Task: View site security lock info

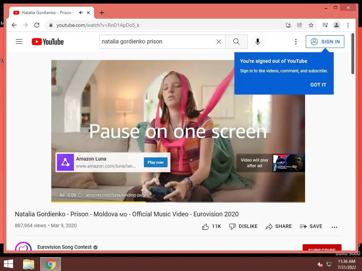Action: (51, 25)
